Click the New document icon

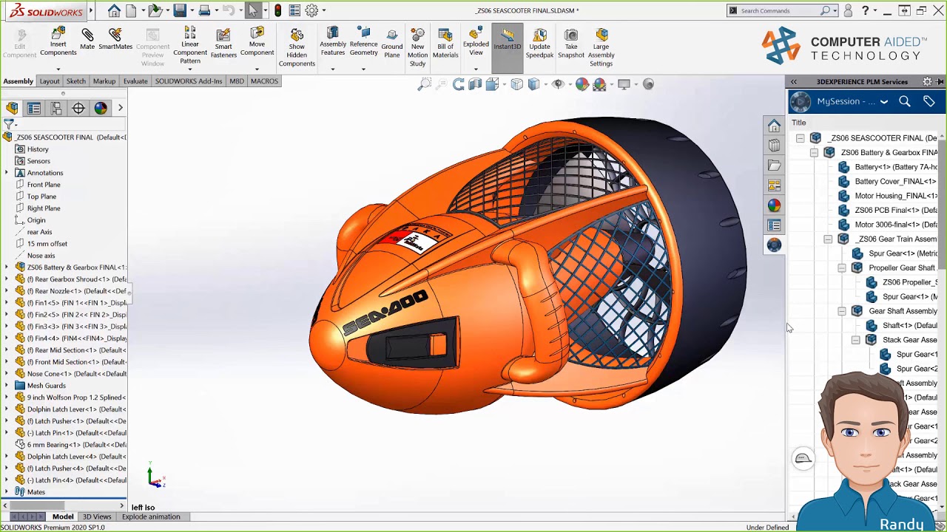[x=131, y=10]
